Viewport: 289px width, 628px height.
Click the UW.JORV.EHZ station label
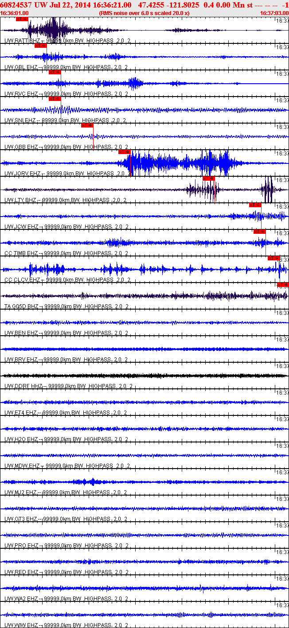pos(68,174)
